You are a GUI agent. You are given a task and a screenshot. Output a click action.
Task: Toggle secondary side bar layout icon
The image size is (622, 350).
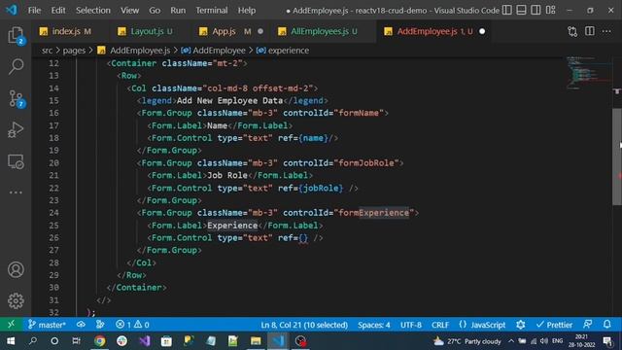point(536,10)
